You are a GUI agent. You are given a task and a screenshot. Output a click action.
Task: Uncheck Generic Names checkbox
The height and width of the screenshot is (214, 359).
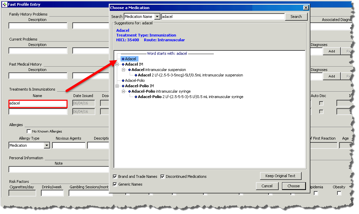(x=115, y=184)
